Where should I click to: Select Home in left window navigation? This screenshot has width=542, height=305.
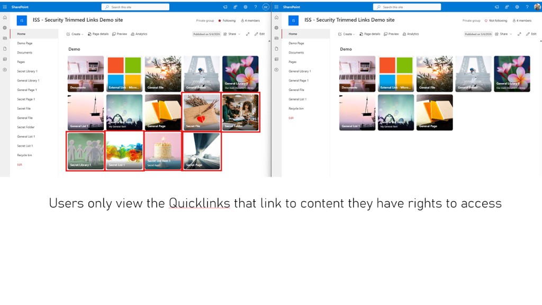click(34, 34)
